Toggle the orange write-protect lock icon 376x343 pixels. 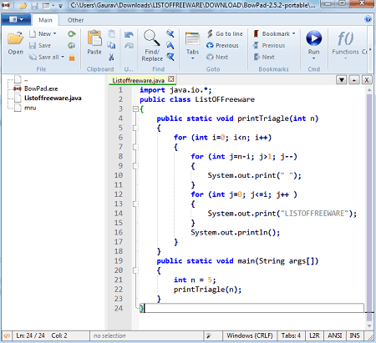pyautogui.click(x=72, y=58)
